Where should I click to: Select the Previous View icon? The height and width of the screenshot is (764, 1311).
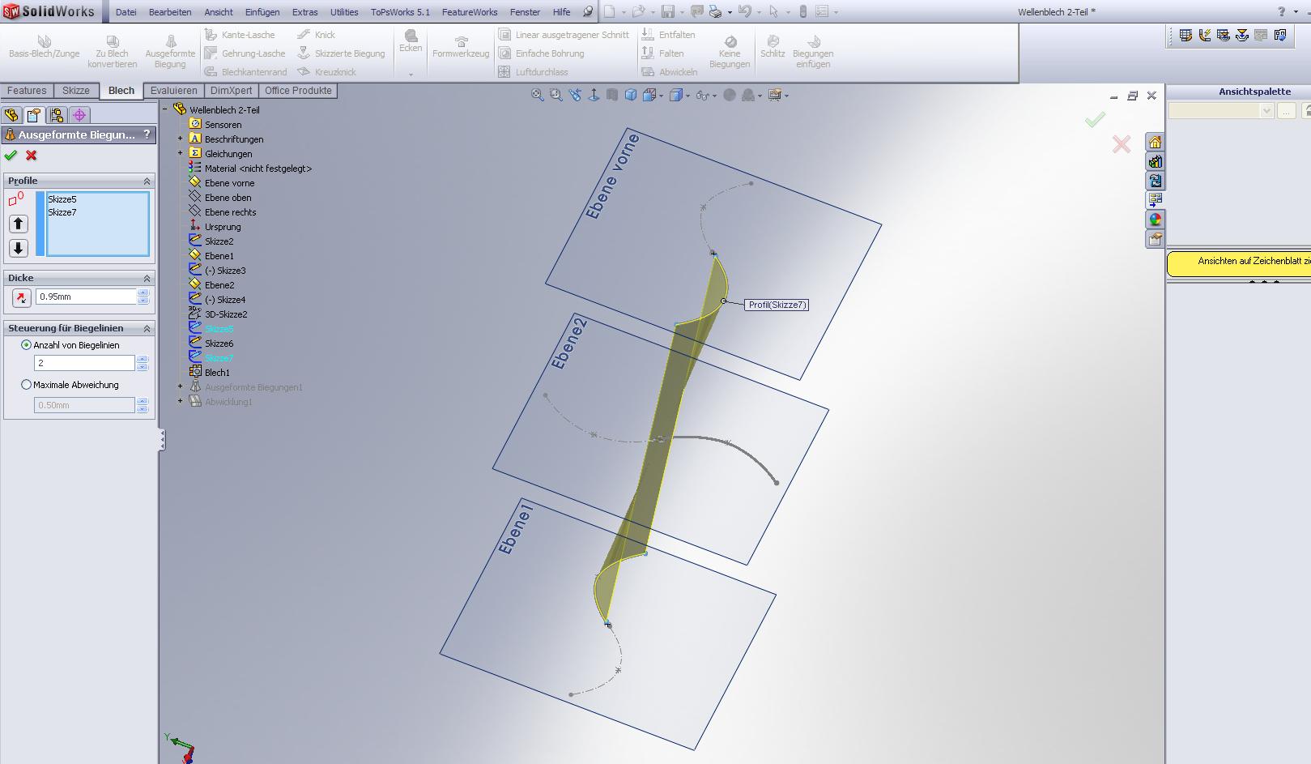[x=575, y=96]
